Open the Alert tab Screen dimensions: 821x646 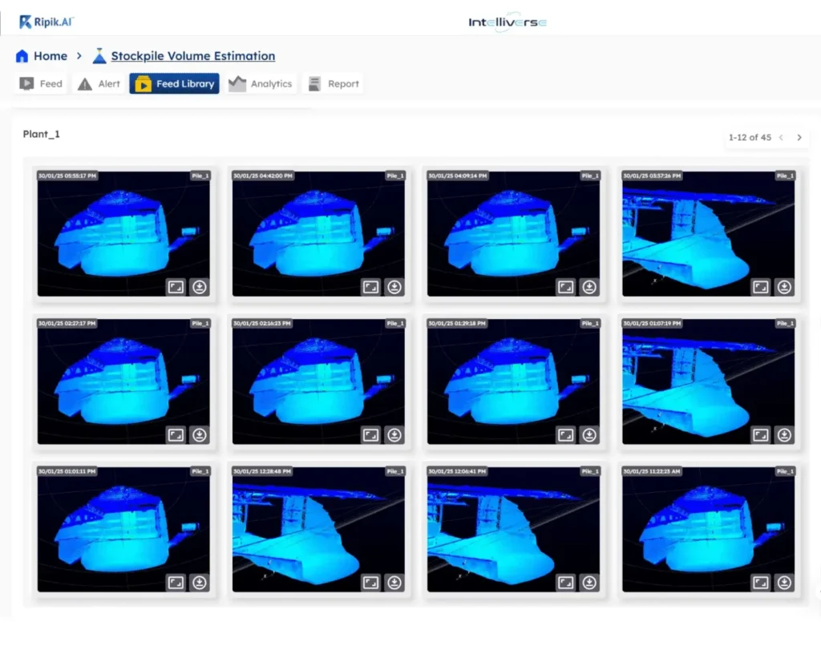point(99,83)
